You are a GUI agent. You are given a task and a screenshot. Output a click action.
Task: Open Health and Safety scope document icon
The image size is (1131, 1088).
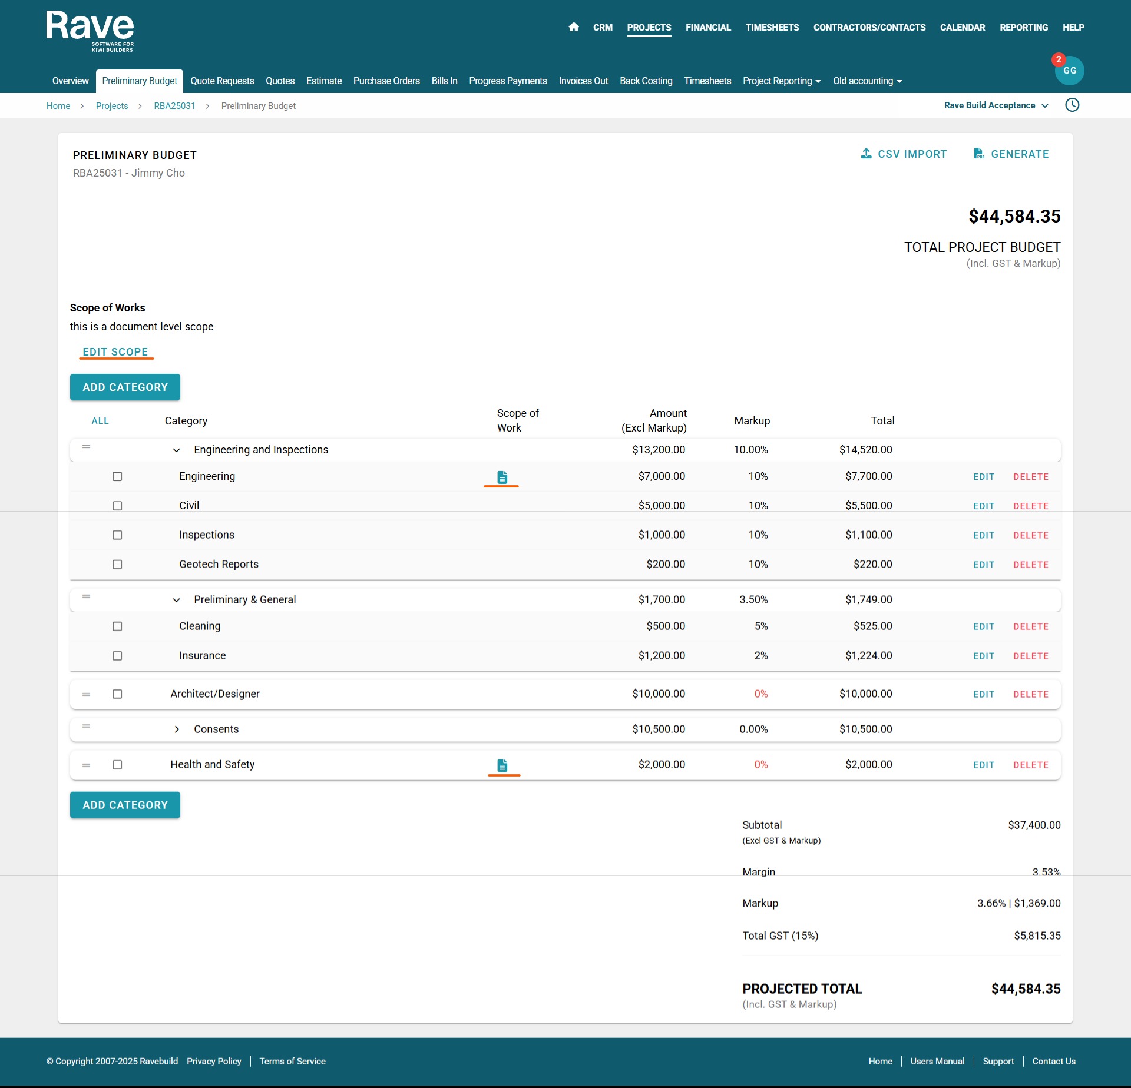[502, 765]
